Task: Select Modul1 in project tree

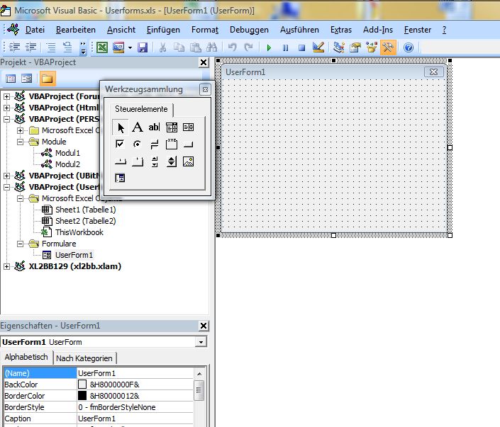Action: click(x=67, y=153)
